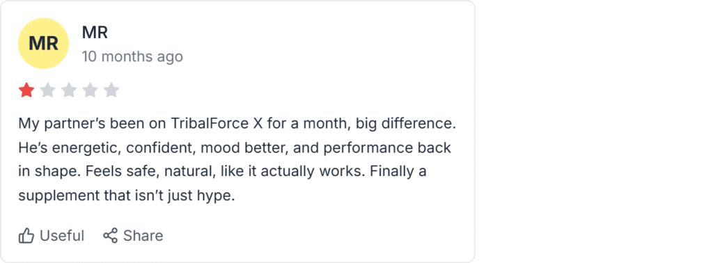Click the review line starting 'My partner's been'

(x=237, y=124)
